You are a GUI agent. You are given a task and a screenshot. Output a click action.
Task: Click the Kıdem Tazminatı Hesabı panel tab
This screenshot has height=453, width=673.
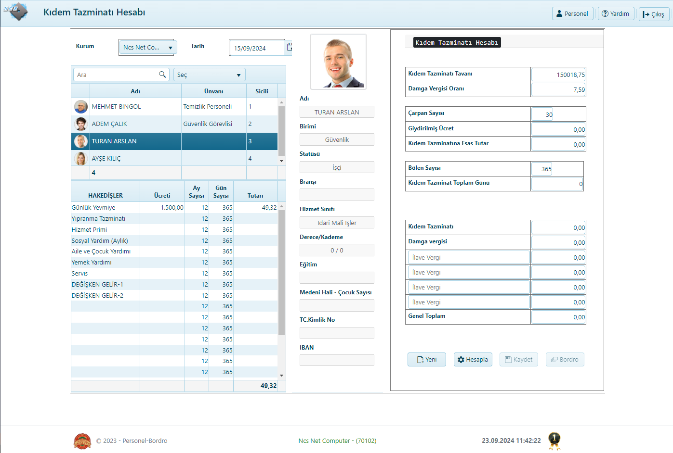pyautogui.click(x=457, y=42)
